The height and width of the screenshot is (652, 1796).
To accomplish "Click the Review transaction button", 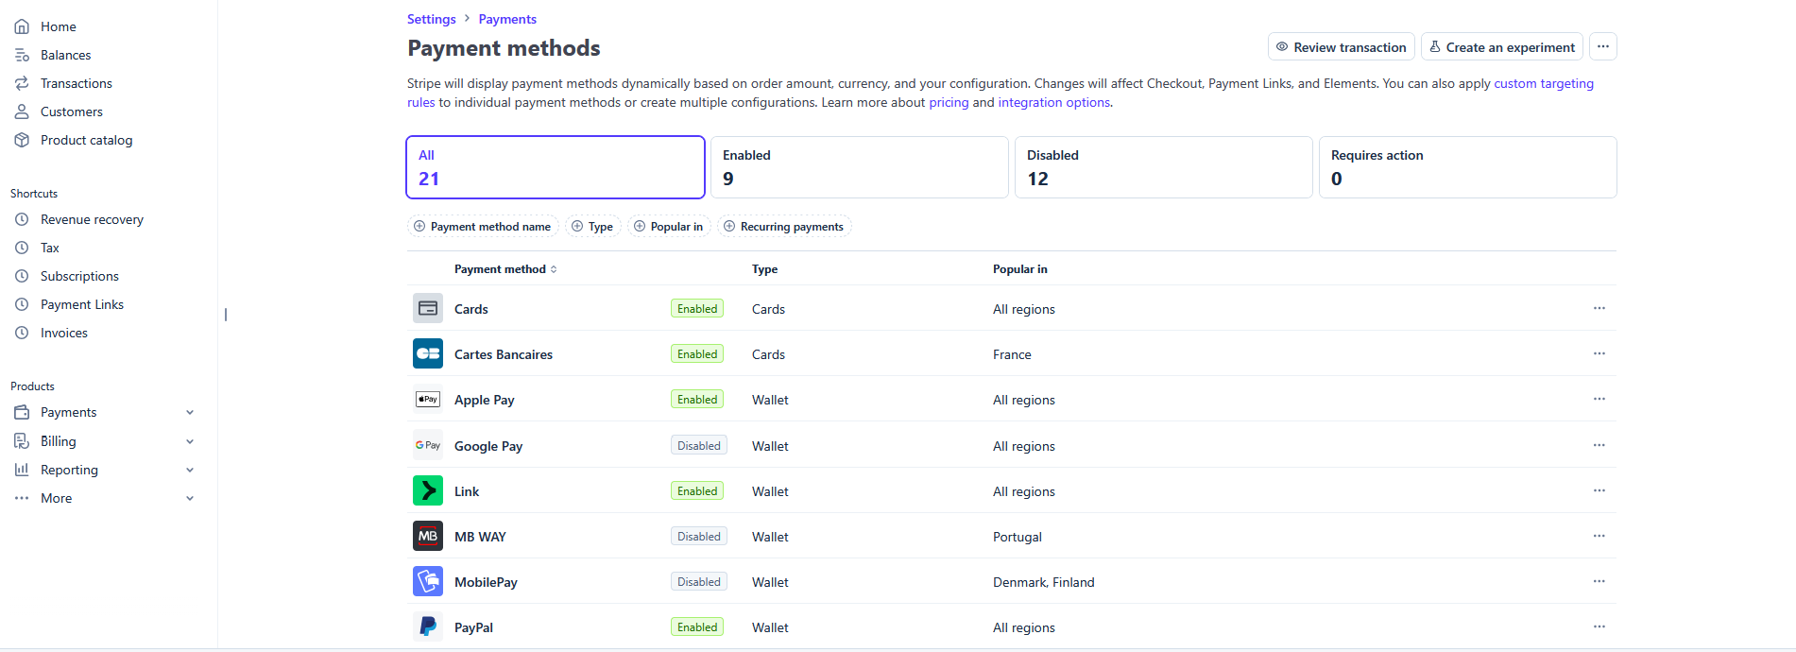I will [x=1340, y=47].
